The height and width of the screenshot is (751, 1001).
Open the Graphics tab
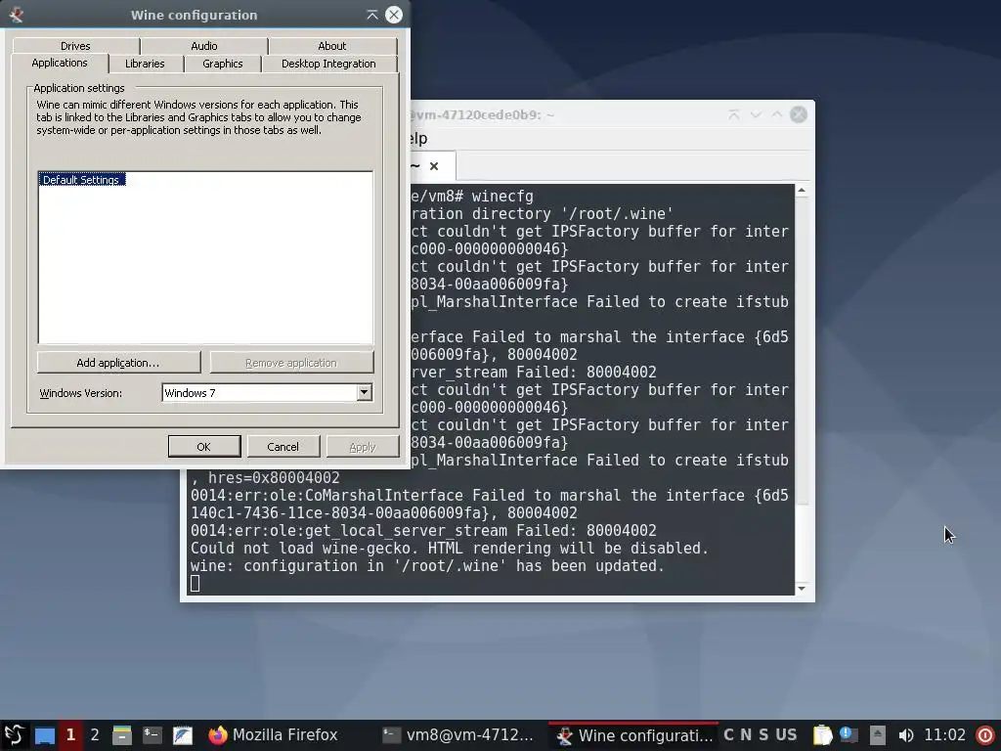[223, 64]
